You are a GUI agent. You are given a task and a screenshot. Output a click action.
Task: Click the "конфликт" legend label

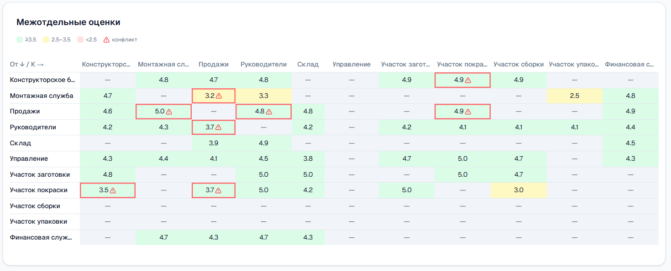125,40
